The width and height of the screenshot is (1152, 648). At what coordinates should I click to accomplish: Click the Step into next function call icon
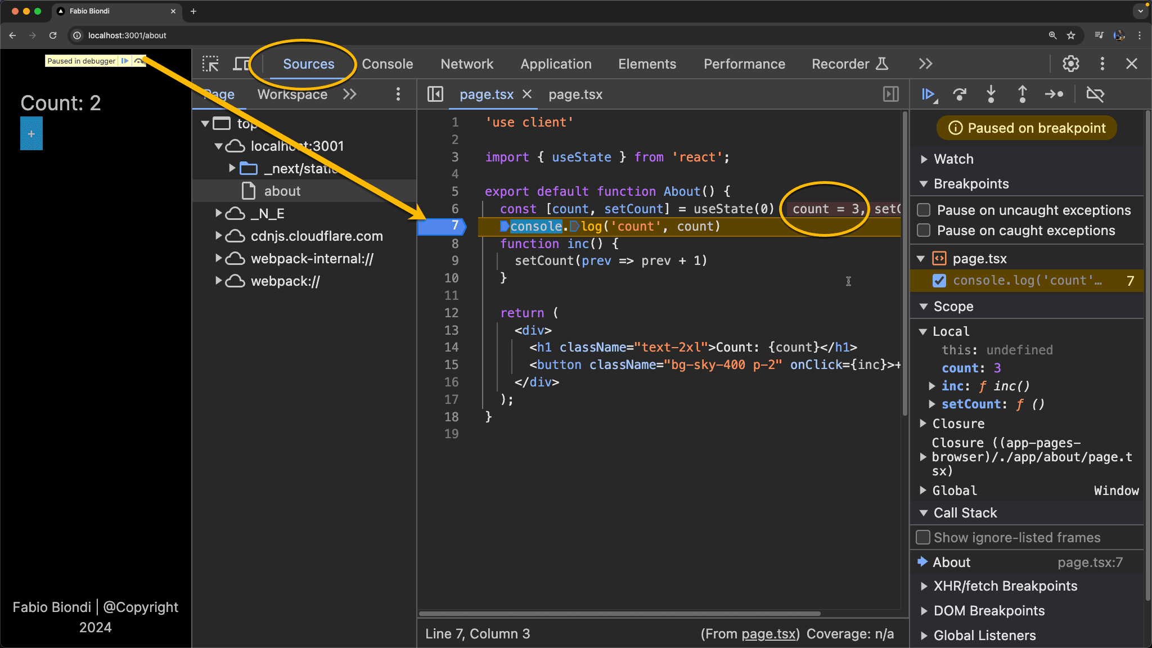[992, 94]
